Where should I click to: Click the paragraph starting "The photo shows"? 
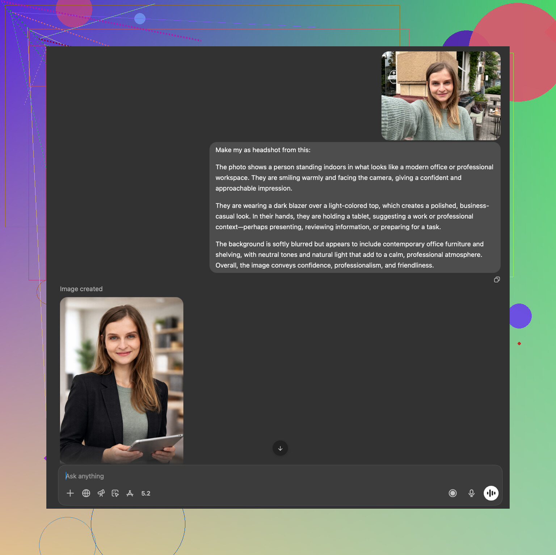coord(354,178)
